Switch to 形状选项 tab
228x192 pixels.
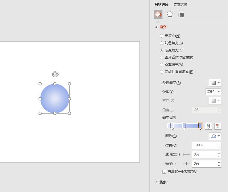click(x=162, y=5)
